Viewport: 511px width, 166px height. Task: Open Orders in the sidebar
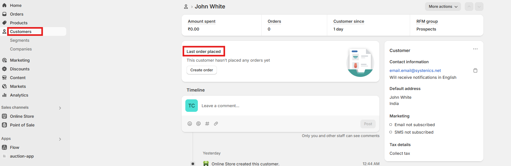pyautogui.click(x=17, y=14)
